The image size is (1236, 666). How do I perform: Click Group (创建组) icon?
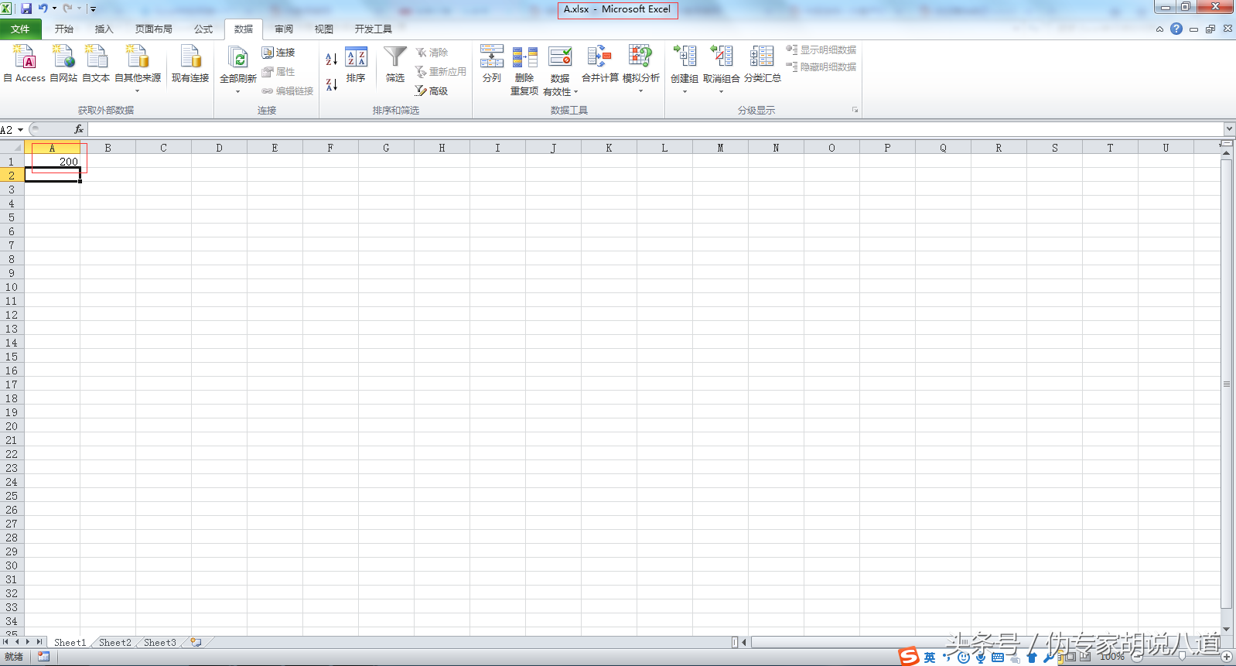coord(685,57)
